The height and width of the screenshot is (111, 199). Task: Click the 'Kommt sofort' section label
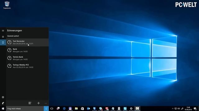[x=13, y=36]
